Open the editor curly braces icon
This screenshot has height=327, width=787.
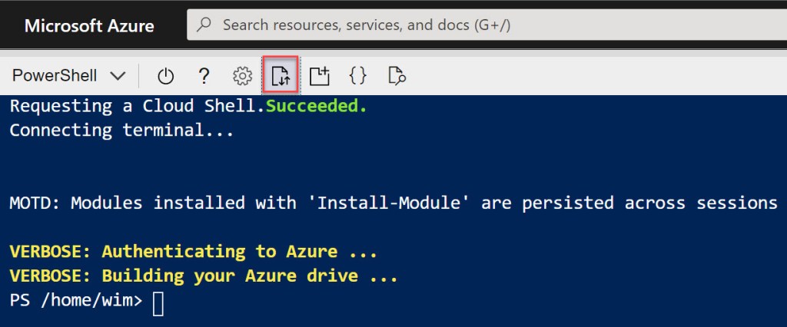pyautogui.click(x=357, y=75)
